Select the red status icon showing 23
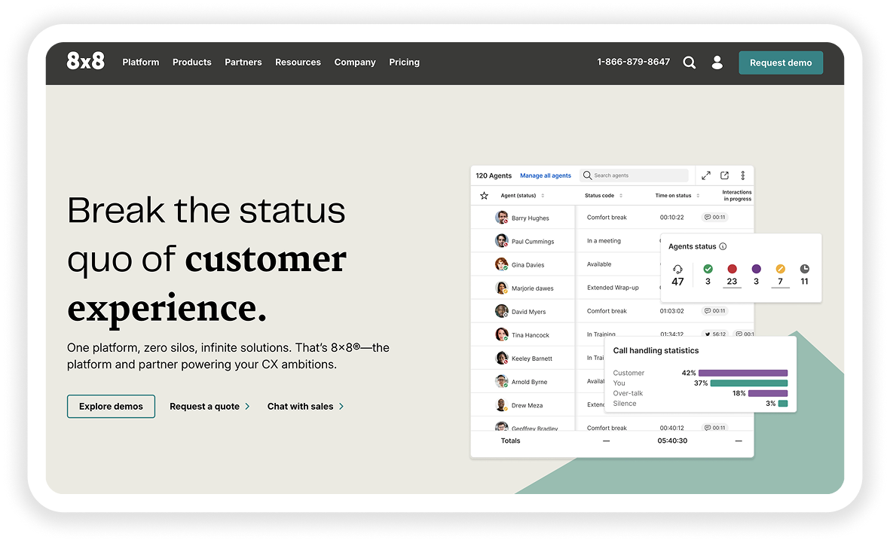Viewport: 890px width, 543px height. click(x=732, y=269)
